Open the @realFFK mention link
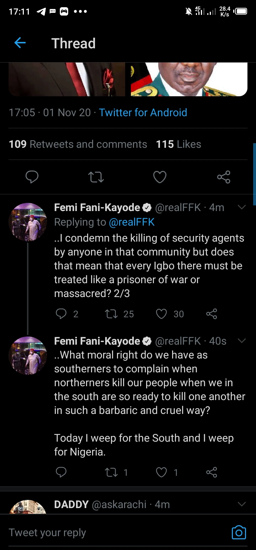 point(132,222)
